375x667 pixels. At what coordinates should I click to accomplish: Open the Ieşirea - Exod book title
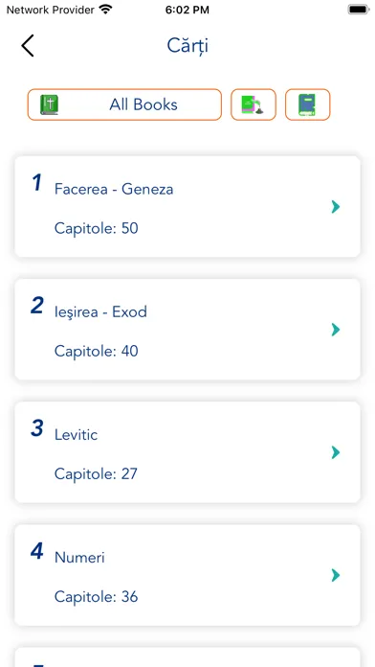pos(100,311)
